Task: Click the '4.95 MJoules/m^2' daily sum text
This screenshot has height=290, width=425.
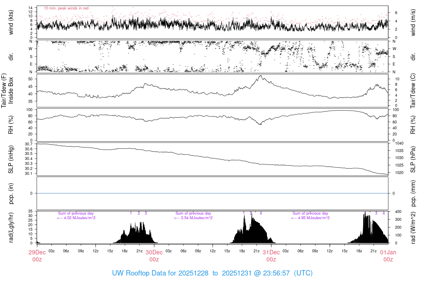Action: click(x=314, y=218)
